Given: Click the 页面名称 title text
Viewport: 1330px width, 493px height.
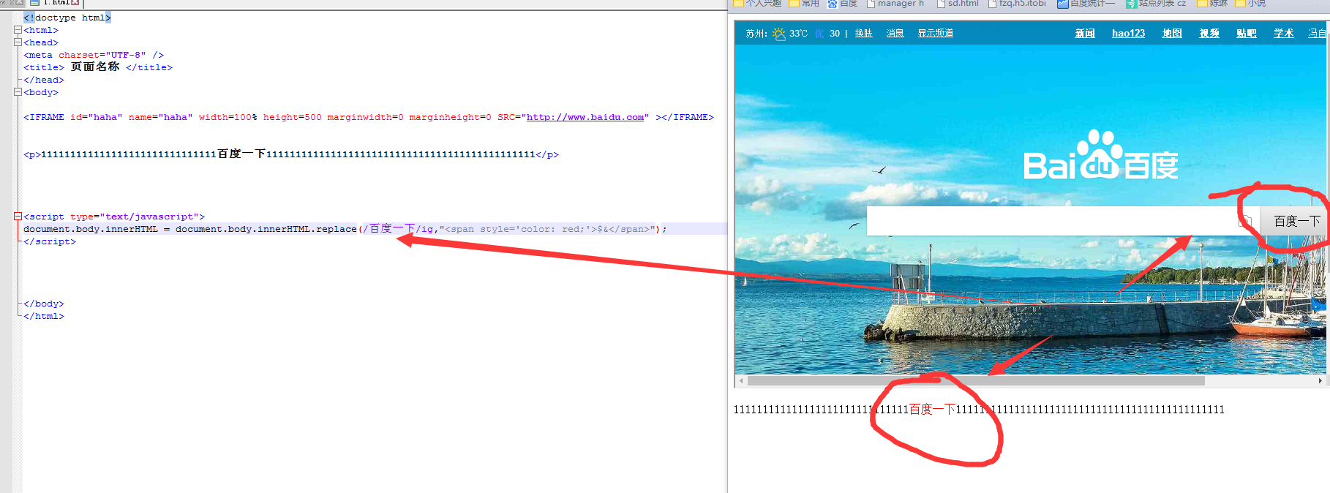Looking at the screenshot, I should coord(95,67).
